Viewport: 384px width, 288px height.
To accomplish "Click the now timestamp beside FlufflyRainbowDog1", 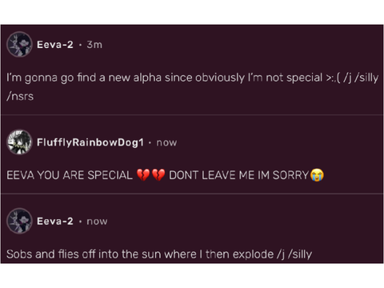I will pyautogui.click(x=166, y=142).
